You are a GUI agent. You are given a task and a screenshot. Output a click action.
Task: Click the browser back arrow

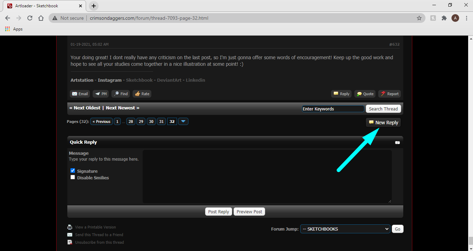(x=8, y=18)
